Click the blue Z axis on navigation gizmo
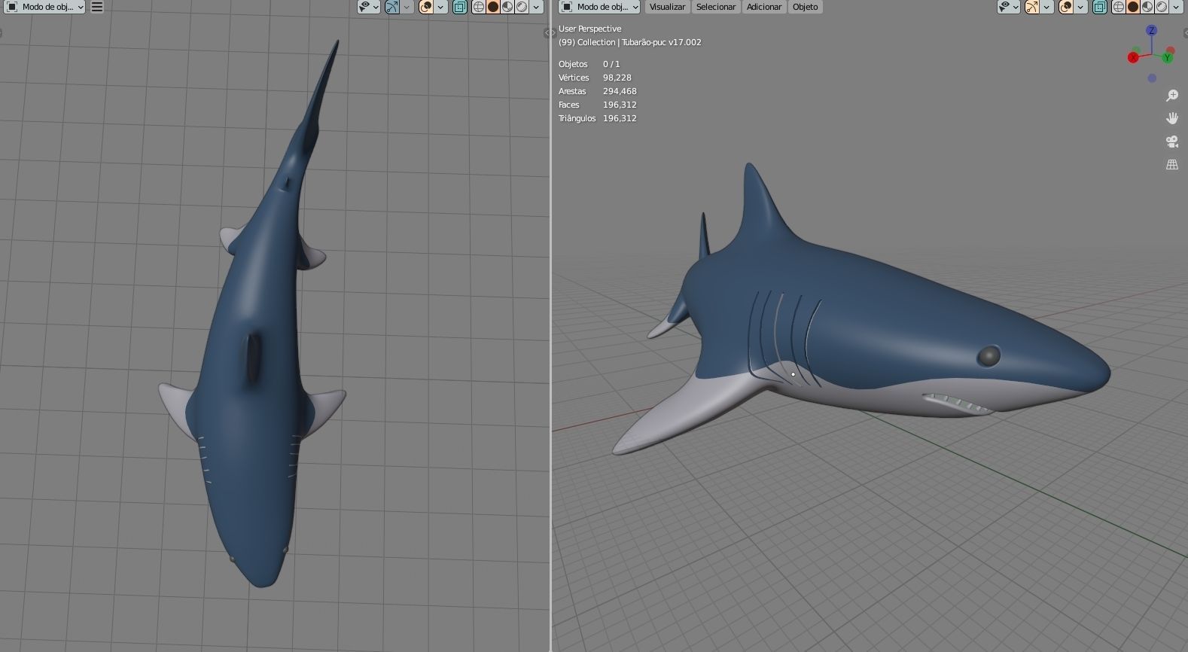The image size is (1188, 652). point(1151,30)
